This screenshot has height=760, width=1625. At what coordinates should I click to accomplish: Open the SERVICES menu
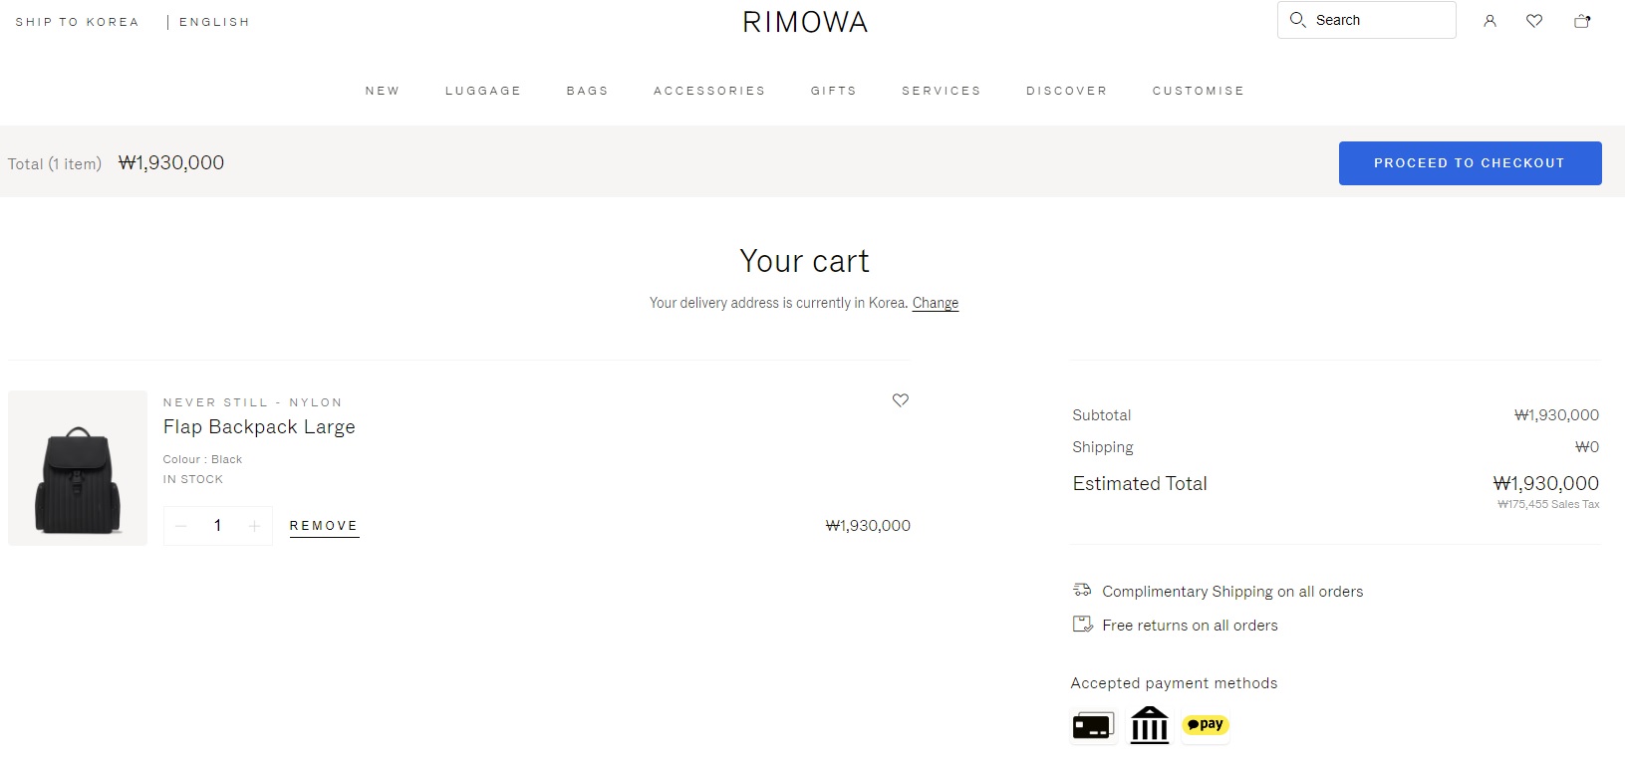[942, 91]
